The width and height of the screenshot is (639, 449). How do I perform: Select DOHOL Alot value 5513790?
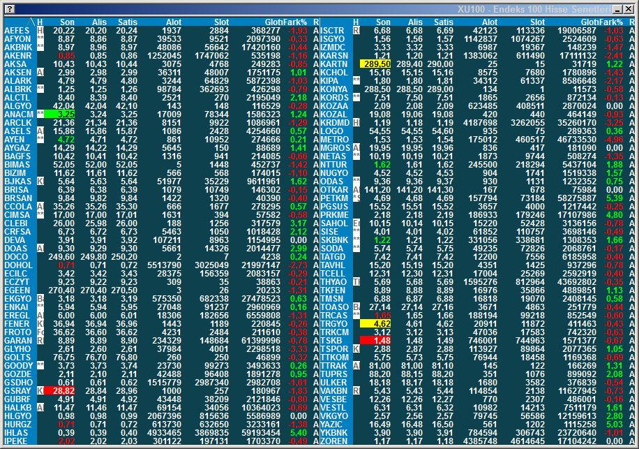click(163, 265)
